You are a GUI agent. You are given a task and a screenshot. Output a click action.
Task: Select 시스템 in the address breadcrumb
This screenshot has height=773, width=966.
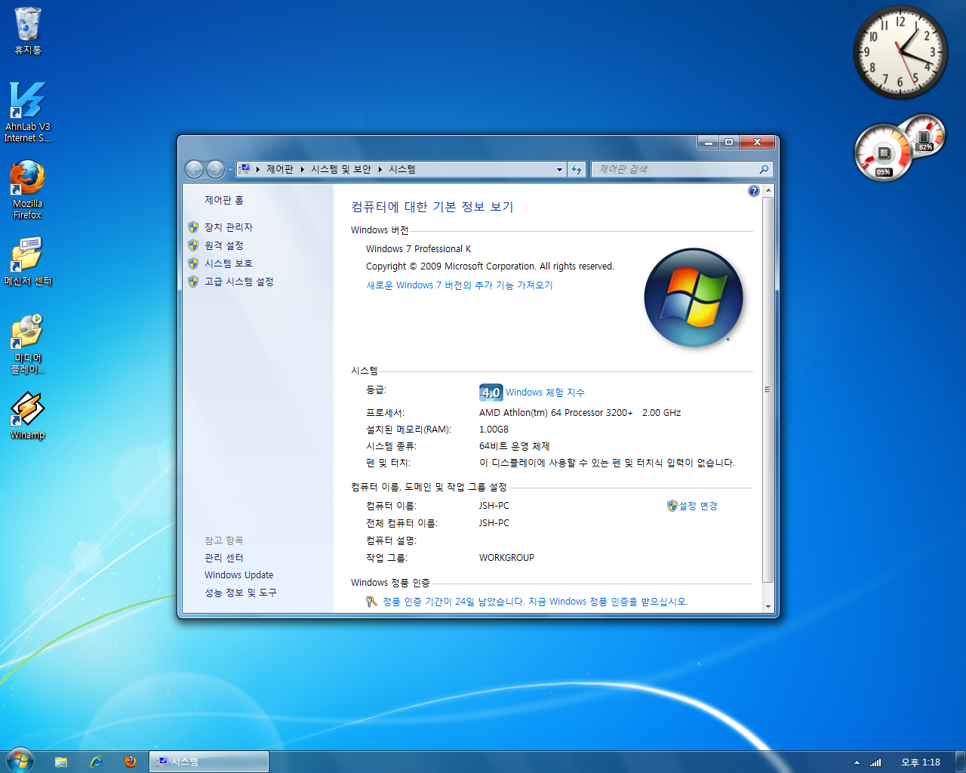tap(402, 169)
